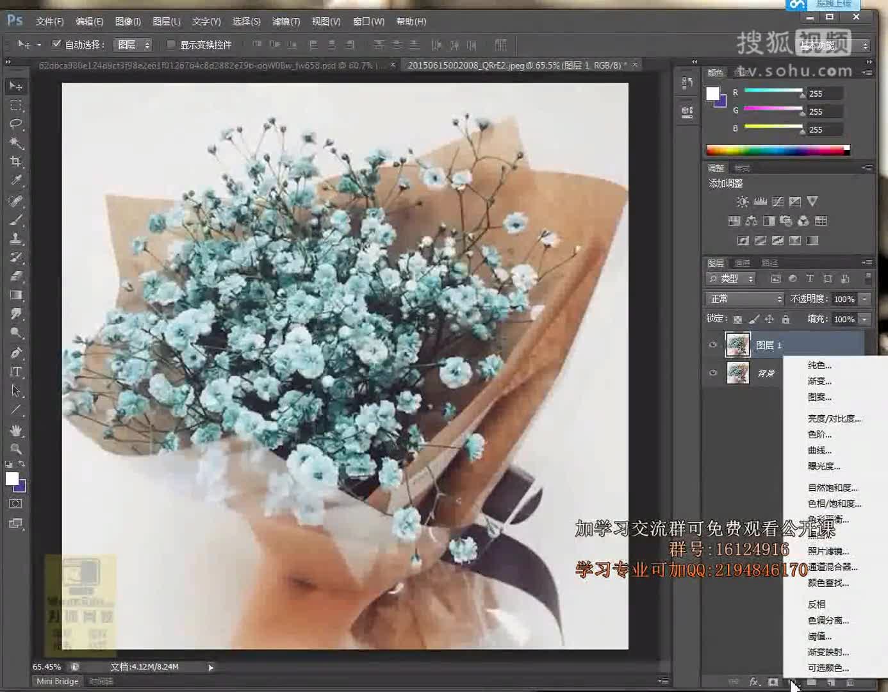The height and width of the screenshot is (692, 888).
Task: Select the Clone Stamp tool
Action: (15, 238)
